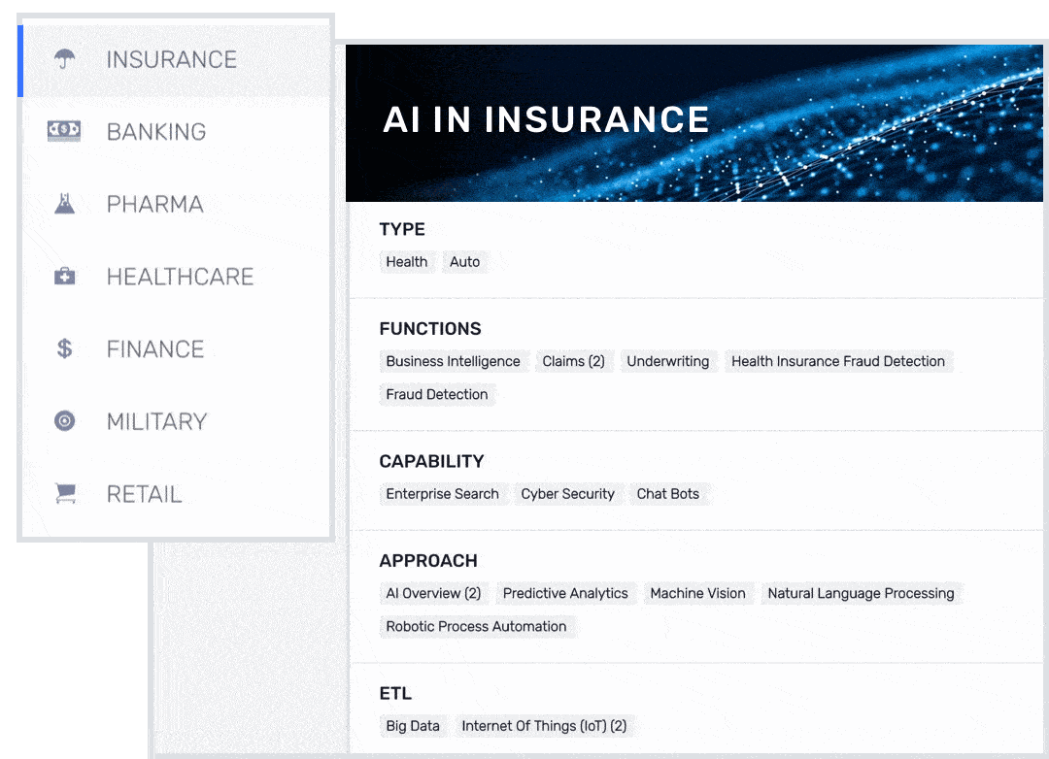Open the Predictive Analytics tag
This screenshot has height=759, width=1049.
click(x=565, y=593)
